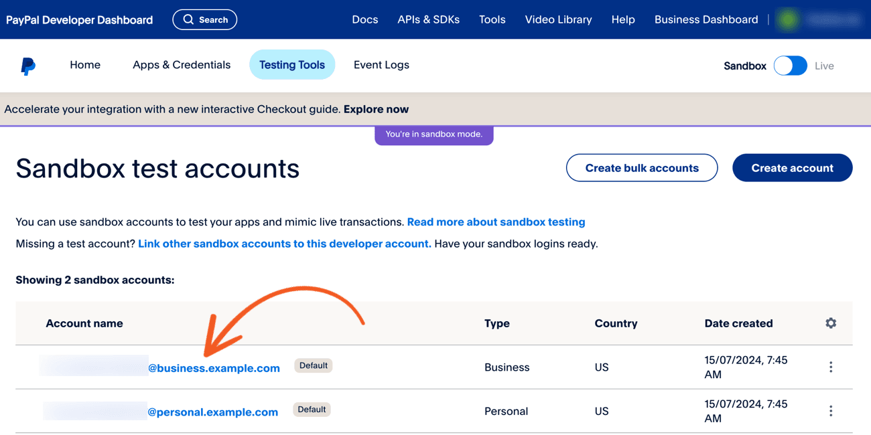The image size is (871, 435).
Task: Click Explore now in the banner
Action: point(376,109)
